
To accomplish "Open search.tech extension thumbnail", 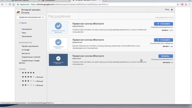I will click(x=58, y=60).
